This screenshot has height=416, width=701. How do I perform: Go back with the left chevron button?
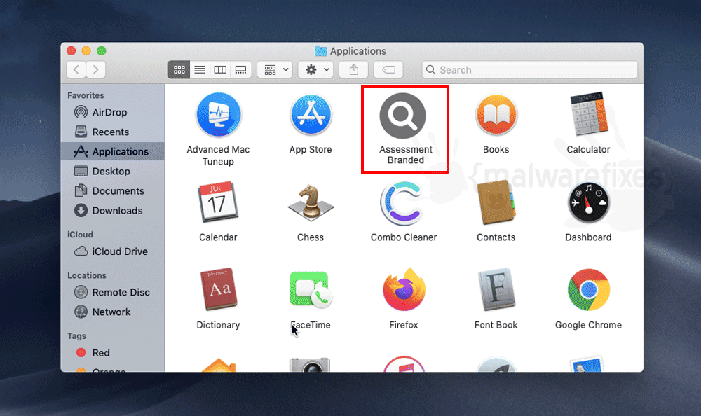76,70
